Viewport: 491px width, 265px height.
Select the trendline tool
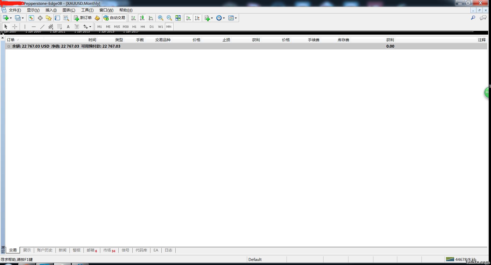[42, 26]
